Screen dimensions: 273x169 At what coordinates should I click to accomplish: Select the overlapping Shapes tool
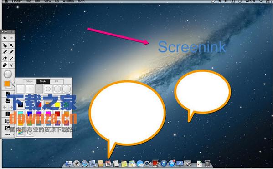pyautogui.click(x=5, y=65)
